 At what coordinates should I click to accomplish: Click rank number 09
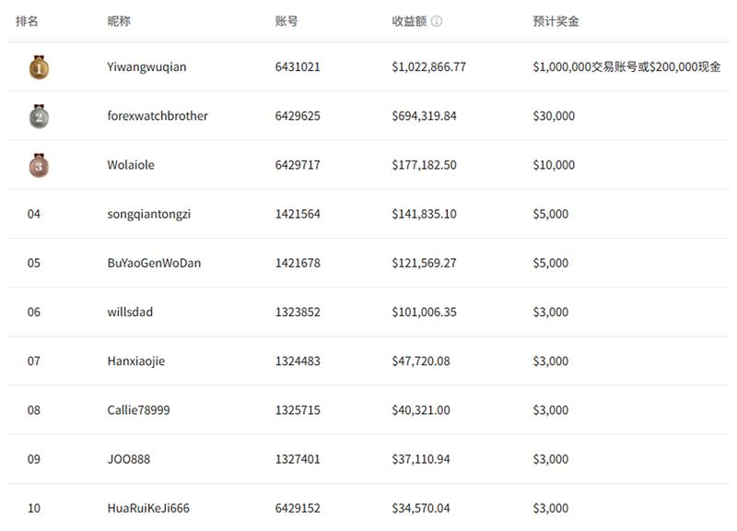click(34, 459)
